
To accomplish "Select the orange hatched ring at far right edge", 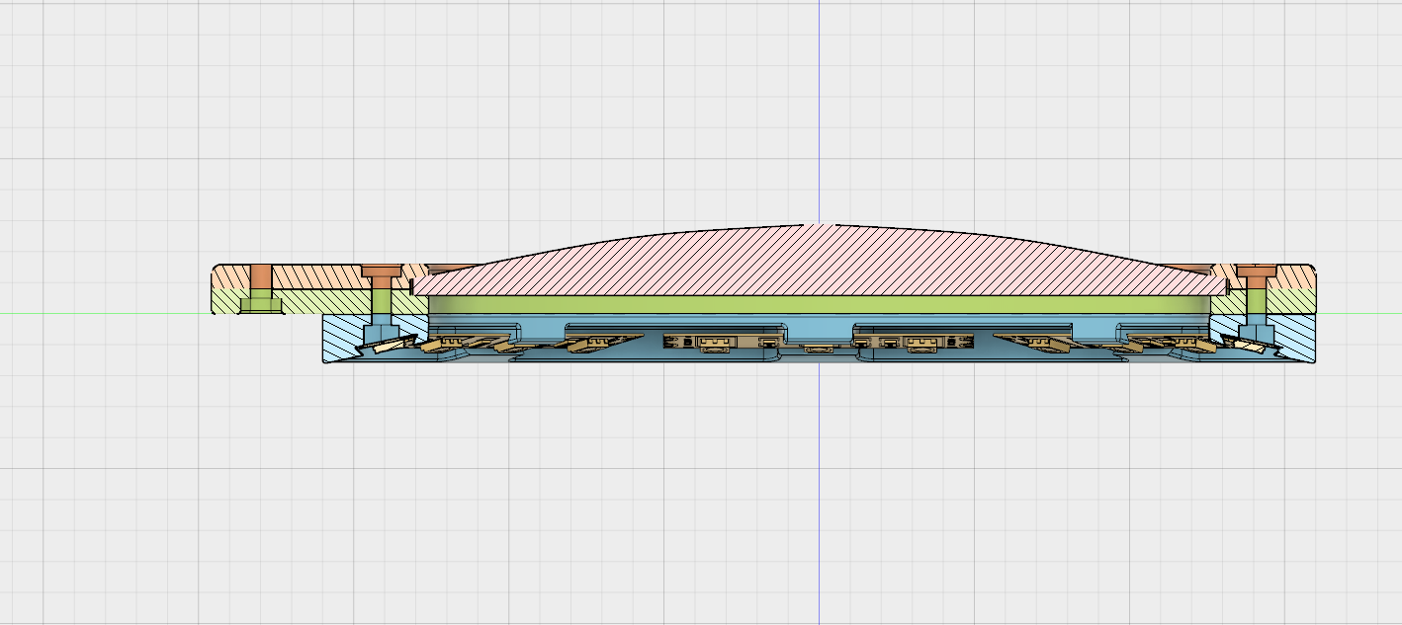I will pos(1297,276).
